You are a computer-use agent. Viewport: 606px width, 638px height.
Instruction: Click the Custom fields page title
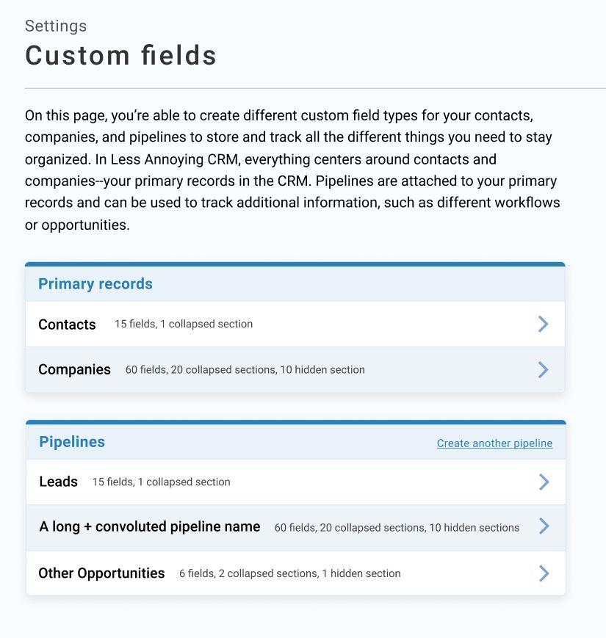coord(121,56)
